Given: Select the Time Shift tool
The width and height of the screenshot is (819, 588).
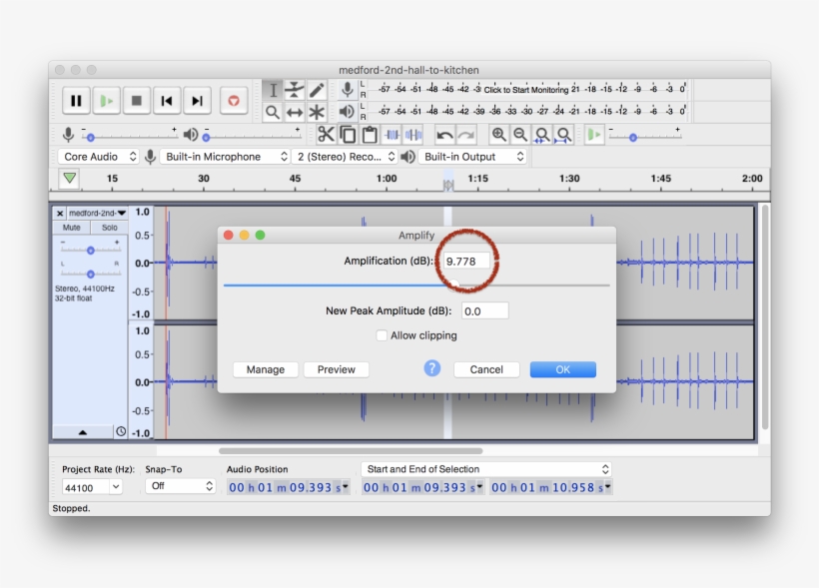Looking at the screenshot, I should (295, 111).
